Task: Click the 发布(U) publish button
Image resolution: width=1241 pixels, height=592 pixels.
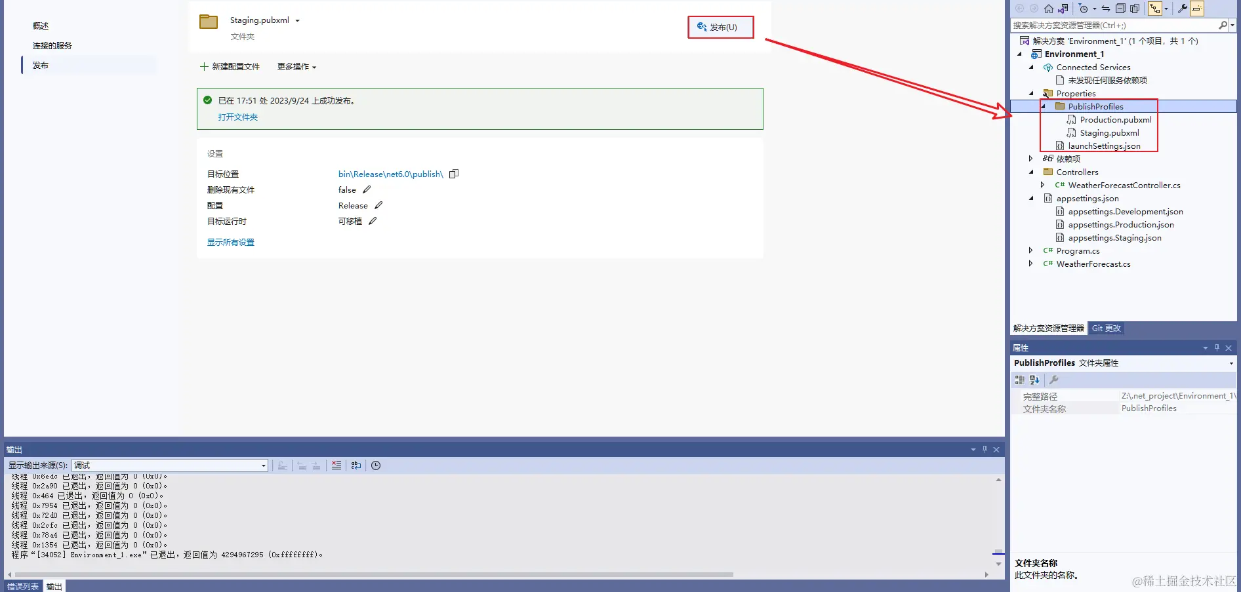Action: [721, 27]
